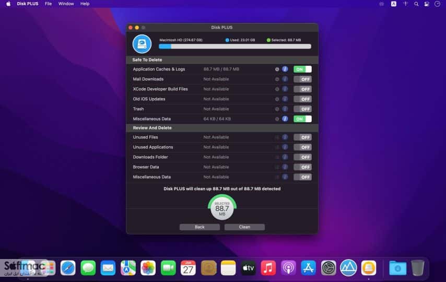This screenshot has width=446, height=282.
Task: Toggle the Trash cleanup switch
Action: pos(303,109)
